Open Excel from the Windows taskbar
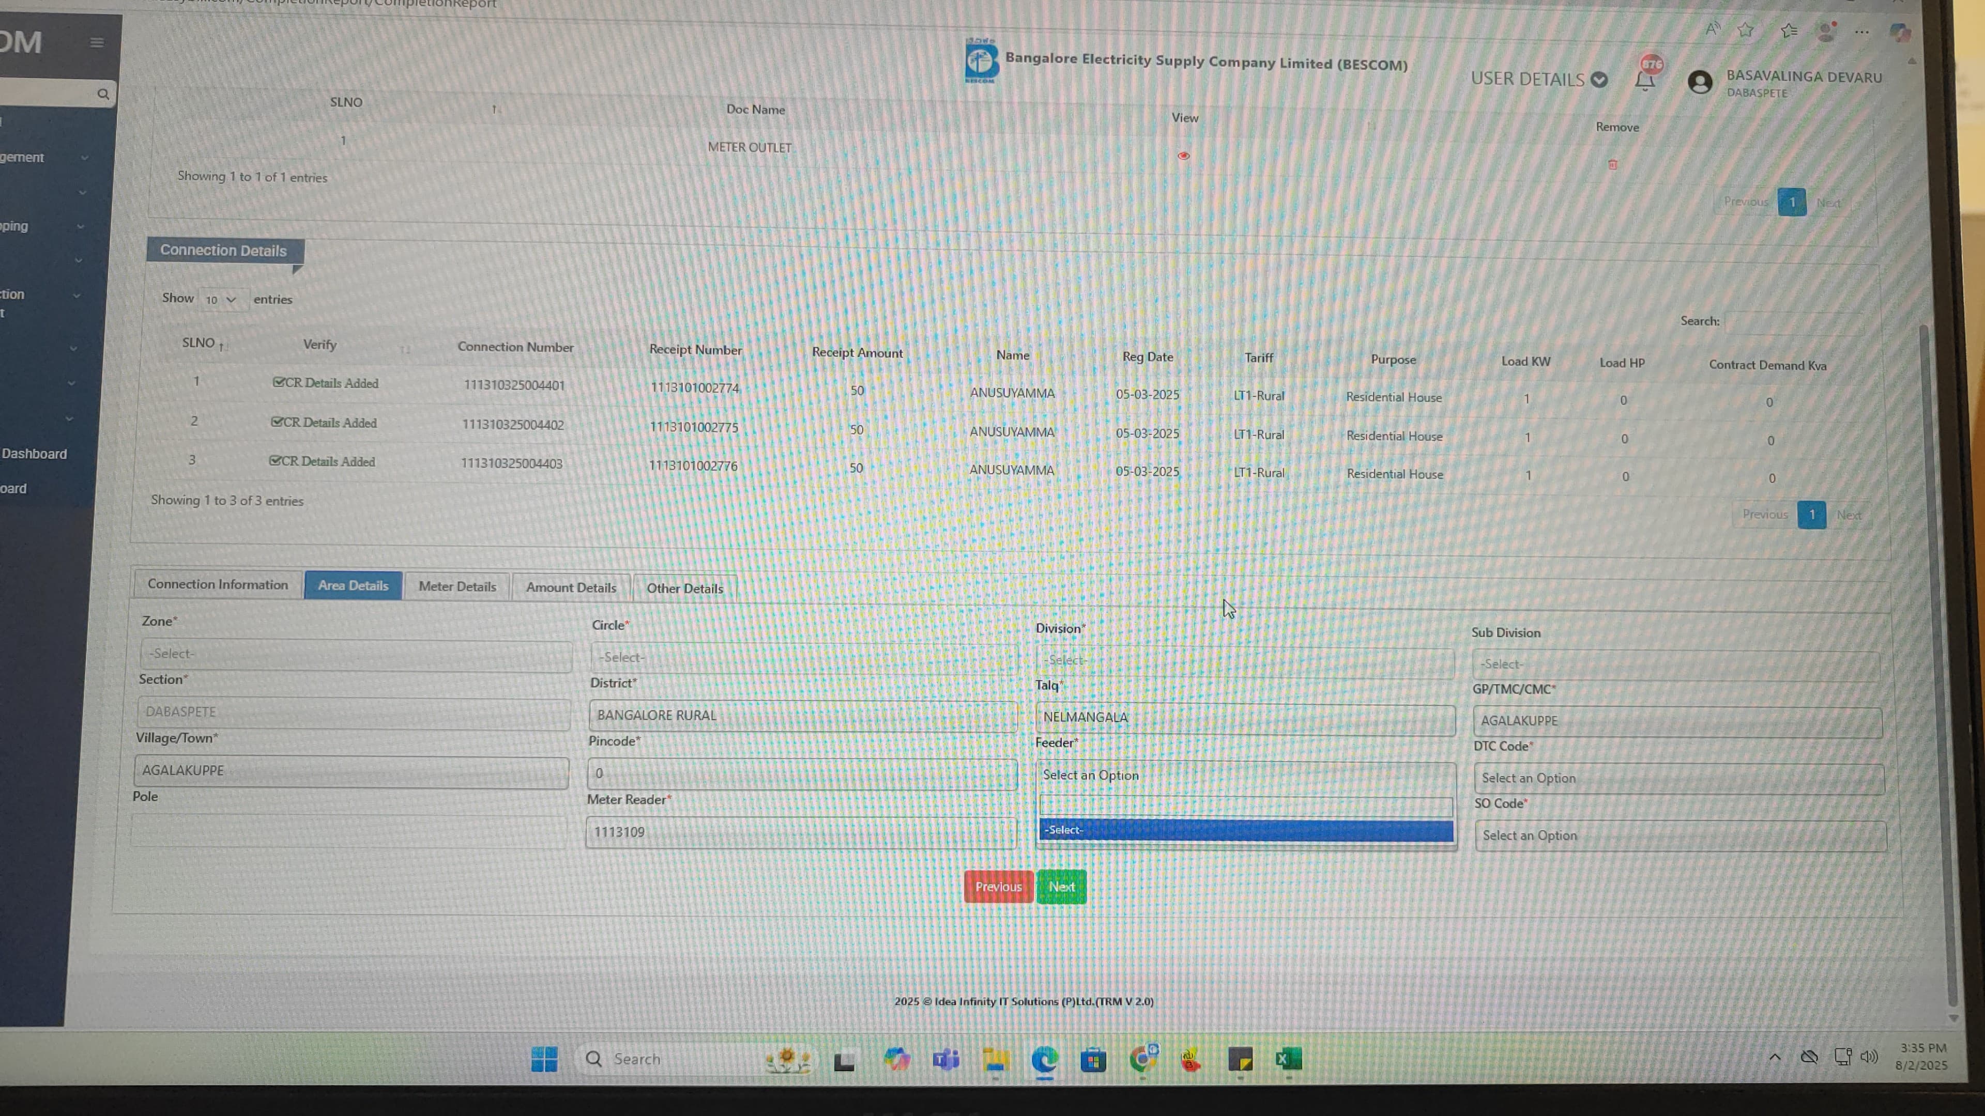The height and width of the screenshot is (1116, 1985). click(x=1288, y=1059)
